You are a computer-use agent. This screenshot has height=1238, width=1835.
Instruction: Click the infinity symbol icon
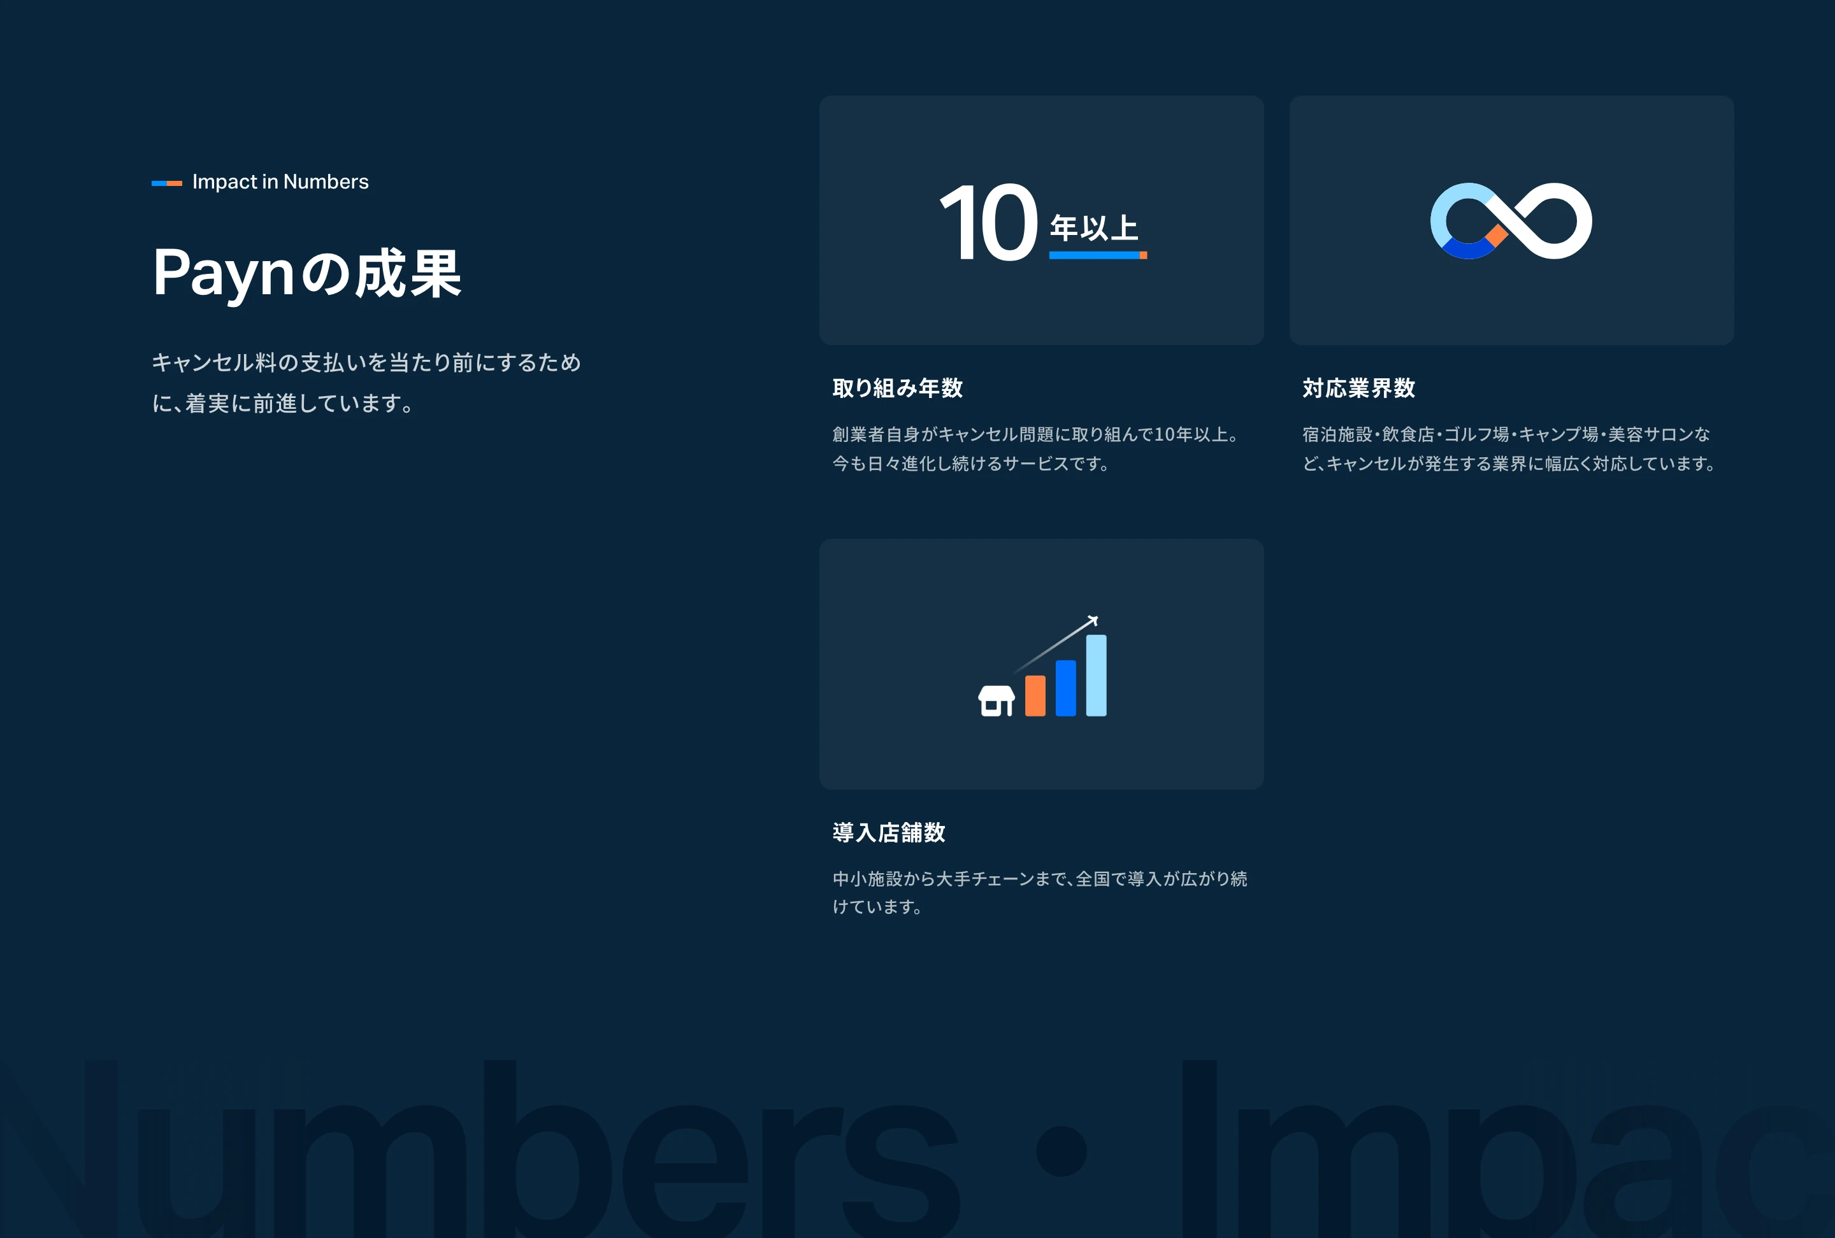click(1511, 221)
